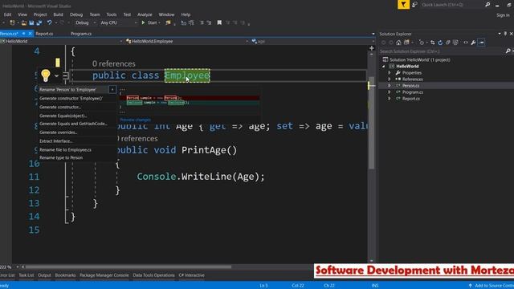Expand the Properties node
Image resolution: width=514 pixels, height=289 pixels.
(390, 73)
